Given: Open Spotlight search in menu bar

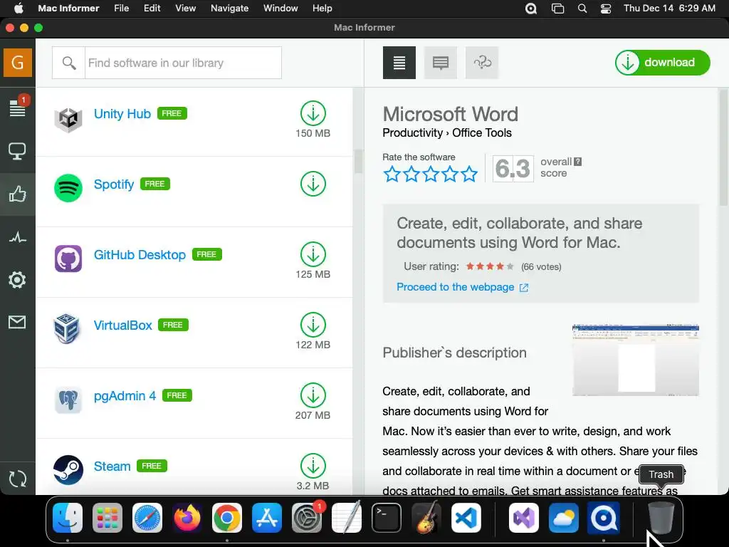Looking at the screenshot, I should [582, 9].
